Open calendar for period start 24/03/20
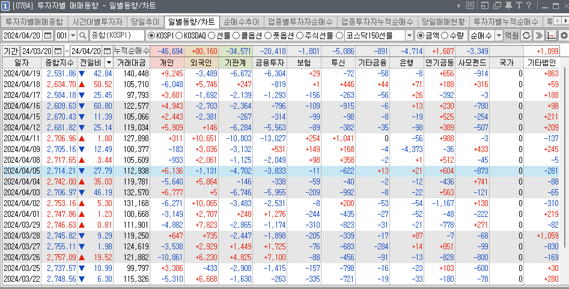 pos(58,50)
